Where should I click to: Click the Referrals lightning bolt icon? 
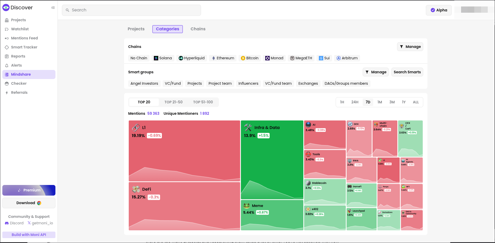click(x=7, y=93)
